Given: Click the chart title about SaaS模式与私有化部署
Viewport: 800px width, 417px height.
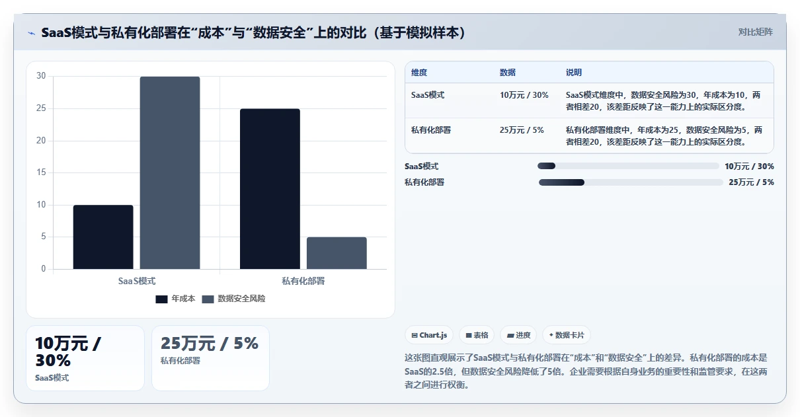Looking at the screenshot, I should (x=253, y=32).
